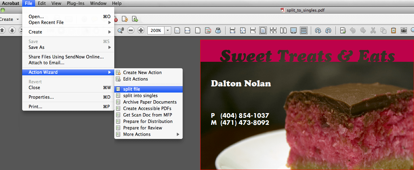Click the document with orange arrow icon
Screen dimensions: 414x170
125,19
